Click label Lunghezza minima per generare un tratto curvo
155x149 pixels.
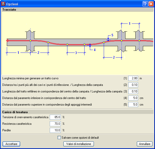pos(30,78)
